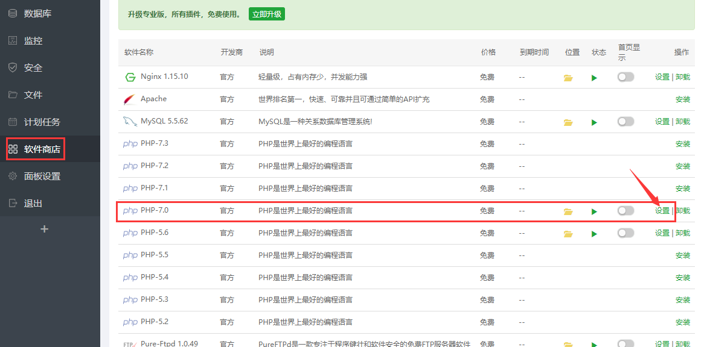Open 软件商店 in the sidebar
The image size is (704, 347).
pos(42,149)
